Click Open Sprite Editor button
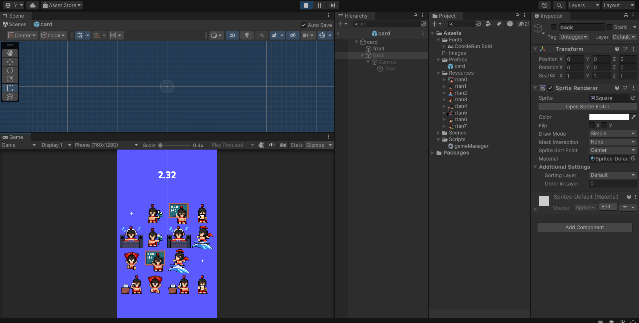This screenshot has height=323, width=639. tap(587, 107)
